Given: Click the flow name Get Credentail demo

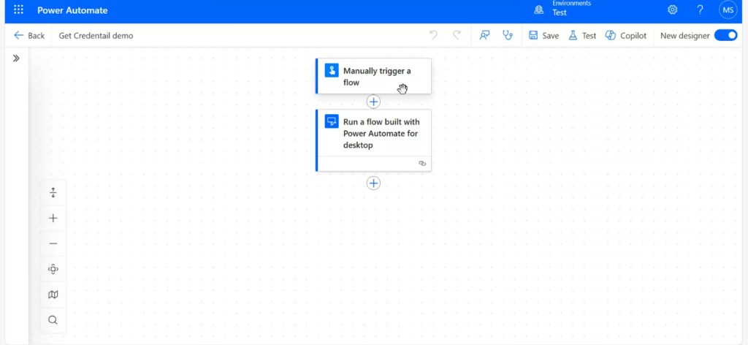Looking at the screenshot, I should click(96, 36).
